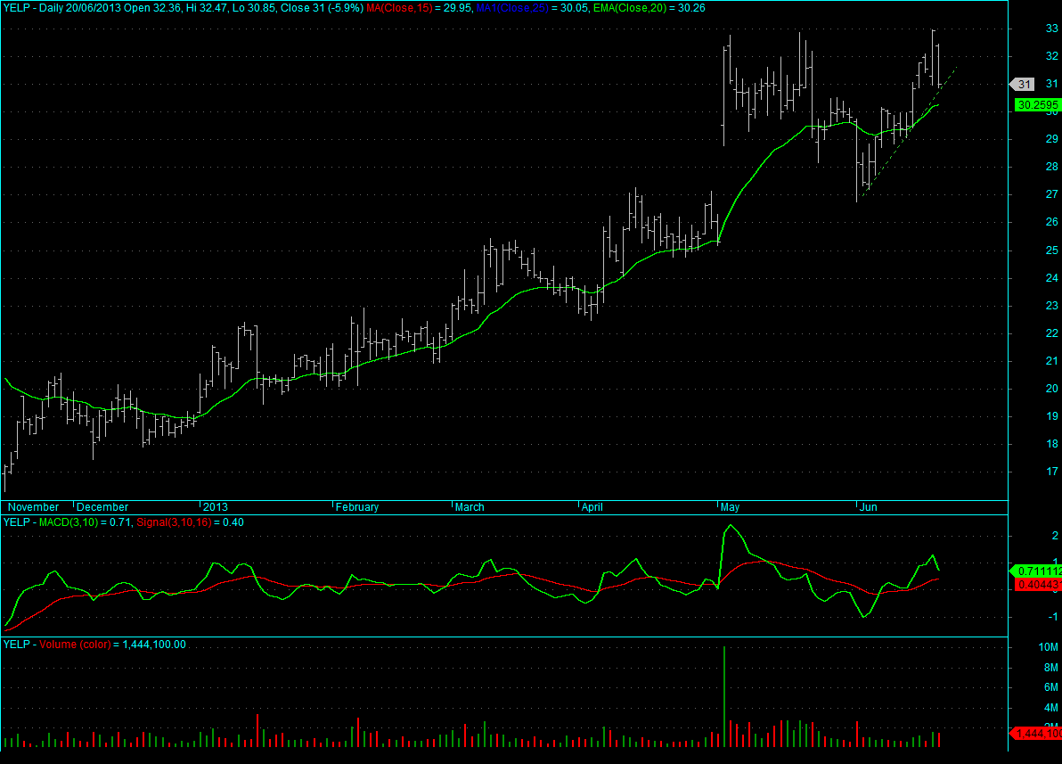Click the volume axis label 6M
This screenshot has width=1062, height=764.
pos(1051,687)
